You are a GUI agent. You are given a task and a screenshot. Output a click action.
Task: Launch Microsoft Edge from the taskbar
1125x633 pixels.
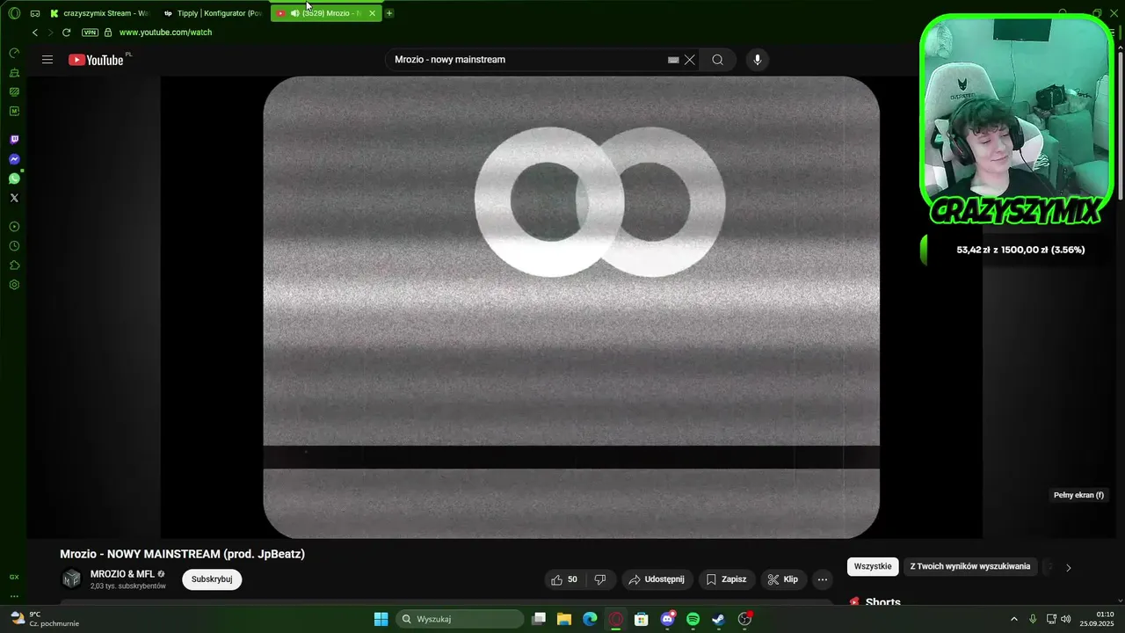click(590, 619)
